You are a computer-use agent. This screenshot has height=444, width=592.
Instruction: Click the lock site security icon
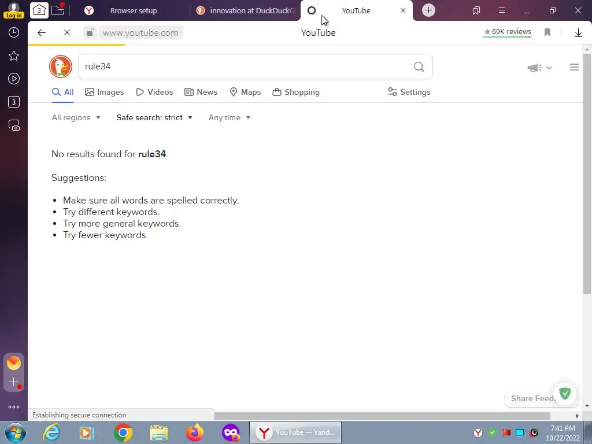pos(90,33)
